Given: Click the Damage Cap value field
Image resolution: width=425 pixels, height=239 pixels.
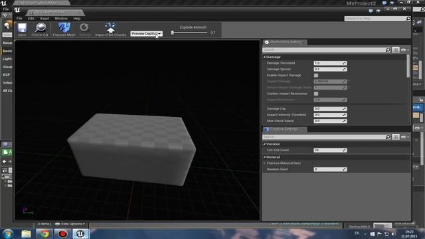Looking at the screenshot, I should pos(330,109).
